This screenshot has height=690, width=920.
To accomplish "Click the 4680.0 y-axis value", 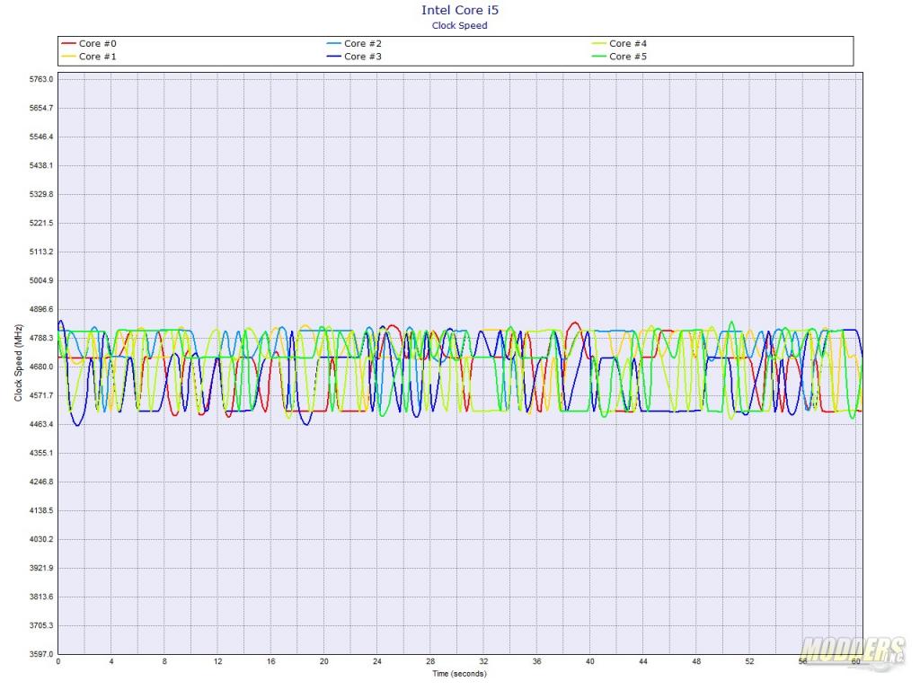I will (41, 367).
